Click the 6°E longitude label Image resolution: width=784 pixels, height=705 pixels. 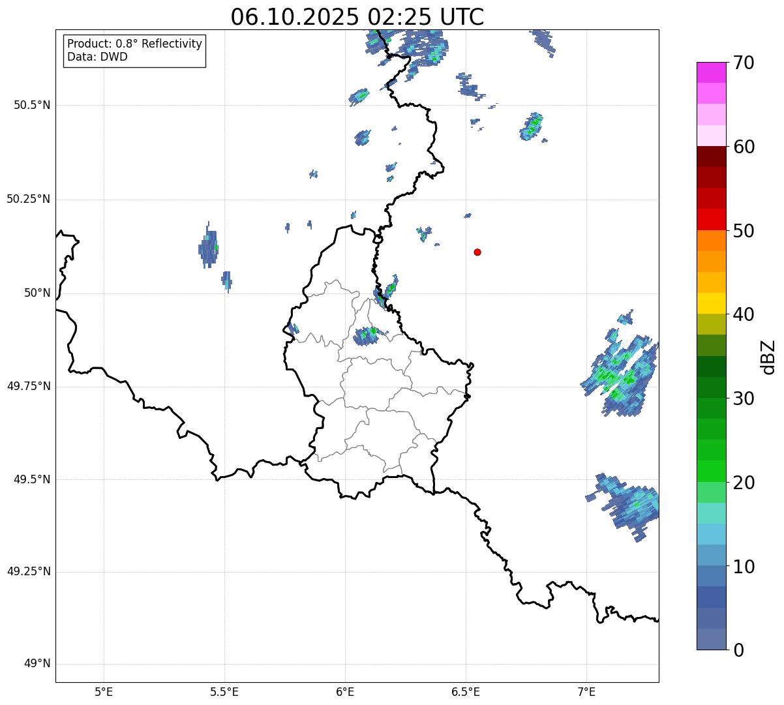(345, 691)
